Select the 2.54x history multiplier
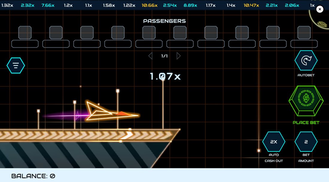 tap(170, 5)
